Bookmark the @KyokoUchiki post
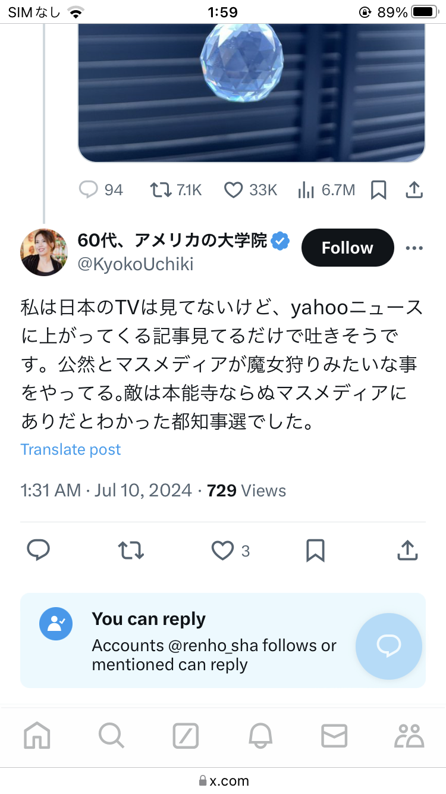The height and width of the screenshot is (794, 446). click(x=315, y=551)
